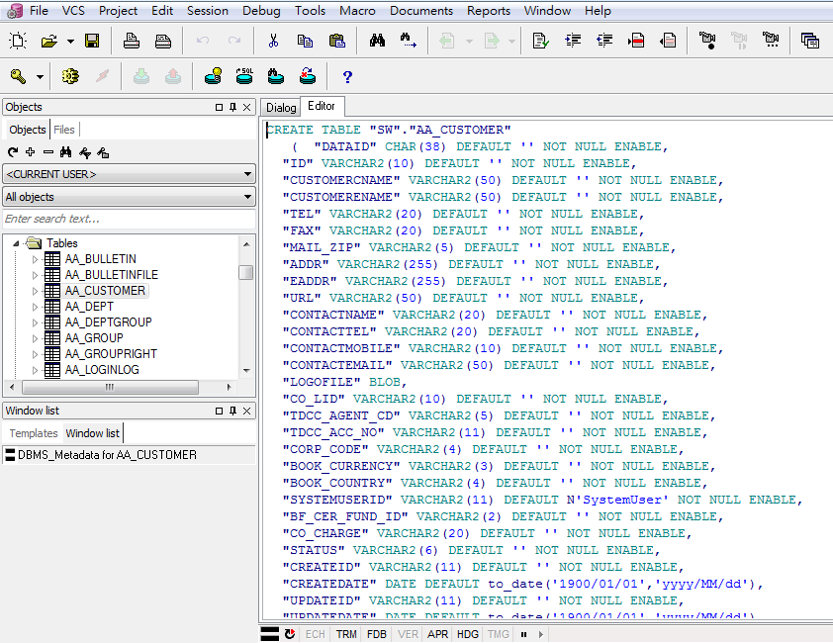The width and height of the screenshot is (833, 643).
Task: Click the Explain plan lightbulb icon
Action: click(x=213, y=76)
